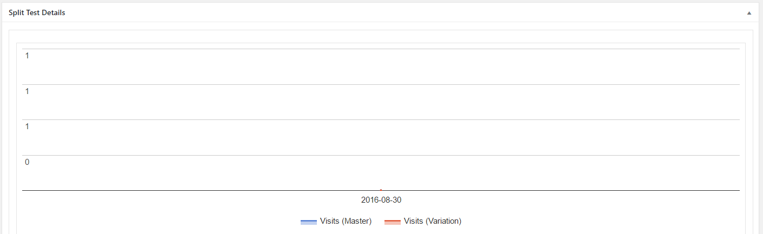Click the y-axis label 0
Viewport: 763px width, 234px height.
(27, 162)
